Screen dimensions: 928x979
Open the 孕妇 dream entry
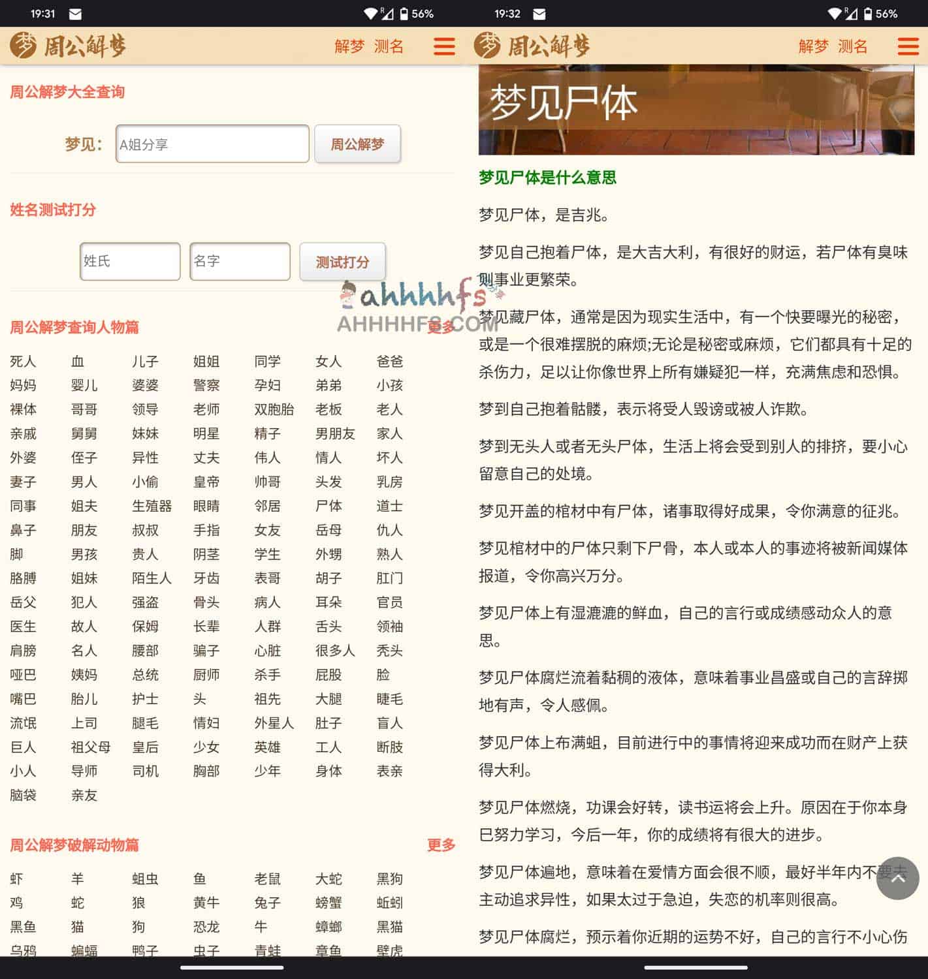pyautogui.click(x=267, y=386)
